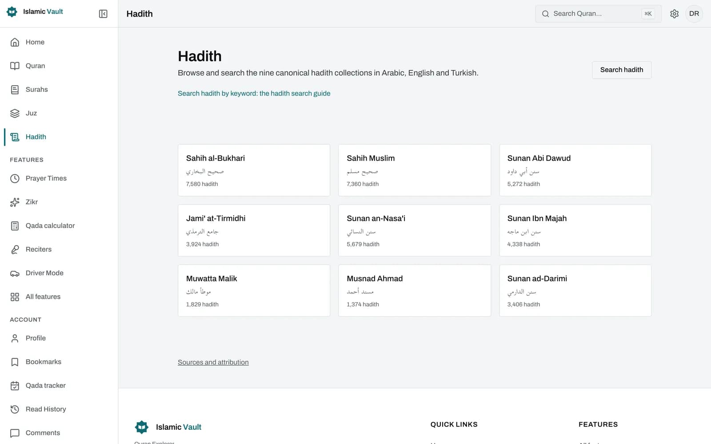711x444 pixels.
Task: Open Sources and attribution link
Action: 213,362
